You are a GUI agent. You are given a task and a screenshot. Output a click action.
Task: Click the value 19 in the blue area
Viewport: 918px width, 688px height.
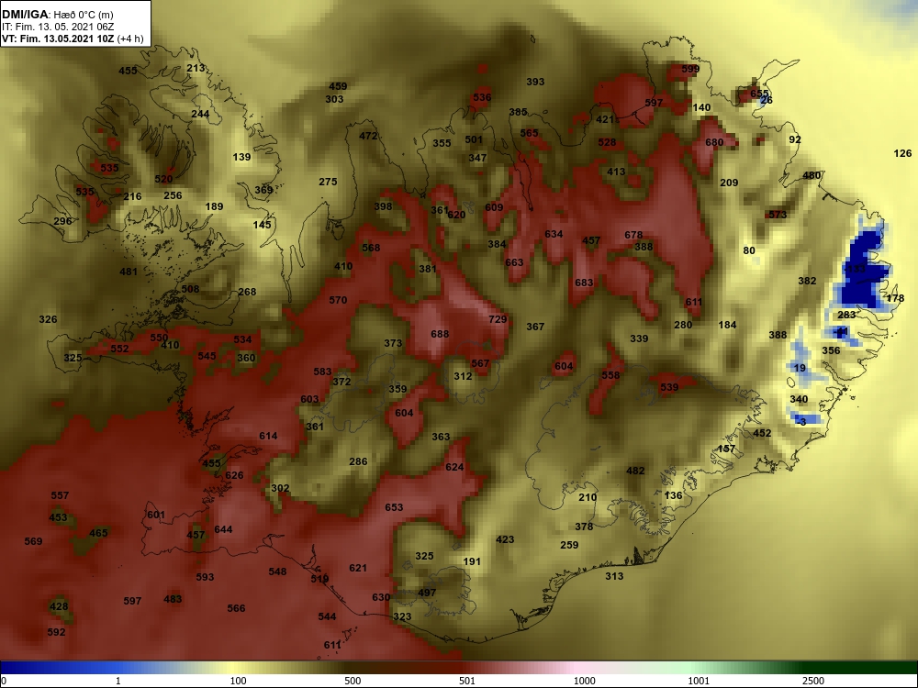[800, 368]
